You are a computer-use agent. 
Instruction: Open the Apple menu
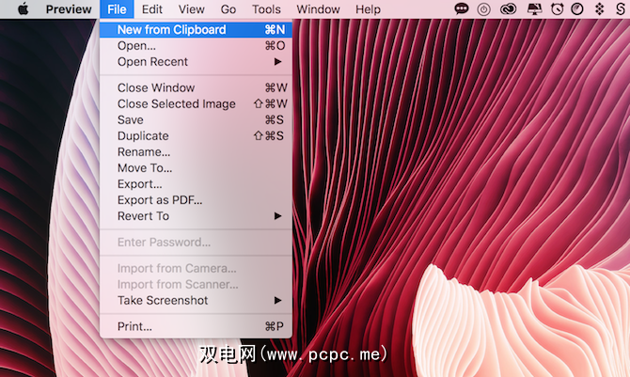click(24, 8)
